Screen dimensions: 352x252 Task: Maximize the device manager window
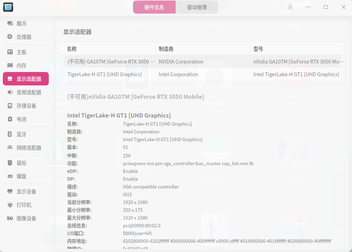(x=326, y=7)
